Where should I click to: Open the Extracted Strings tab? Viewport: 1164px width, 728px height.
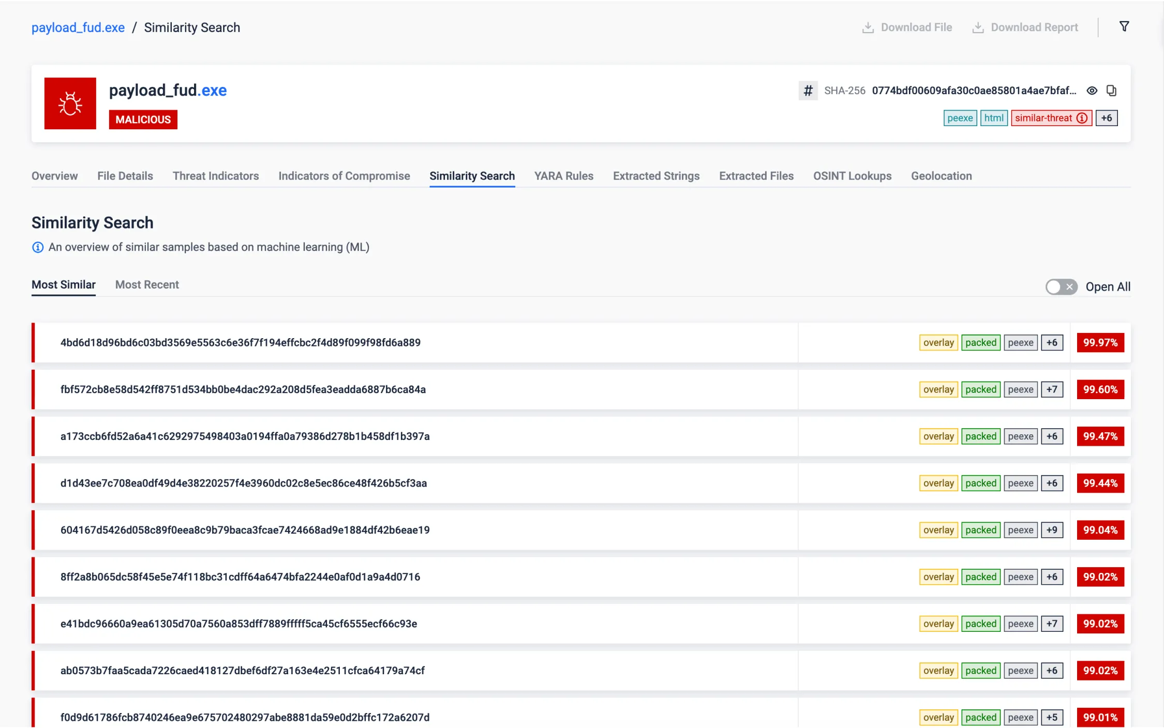[x=656, y=176]
